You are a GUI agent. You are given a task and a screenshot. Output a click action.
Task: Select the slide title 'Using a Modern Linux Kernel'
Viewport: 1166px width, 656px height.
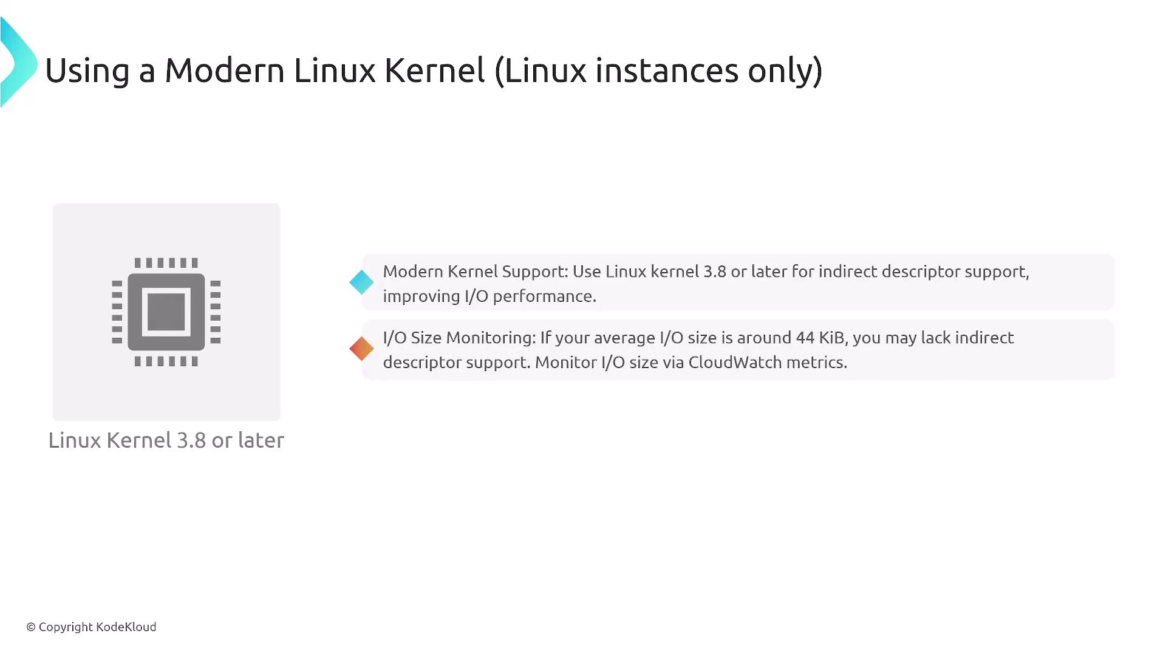coord(265,70)
